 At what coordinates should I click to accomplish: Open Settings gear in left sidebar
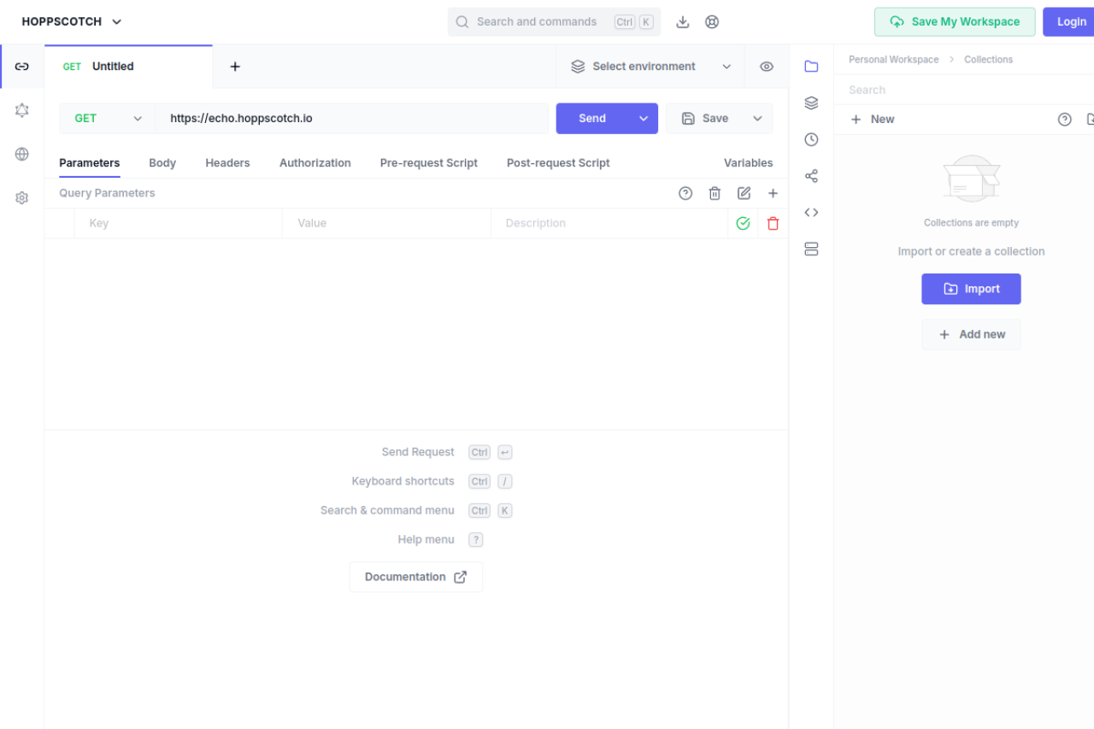click(22, 197)
